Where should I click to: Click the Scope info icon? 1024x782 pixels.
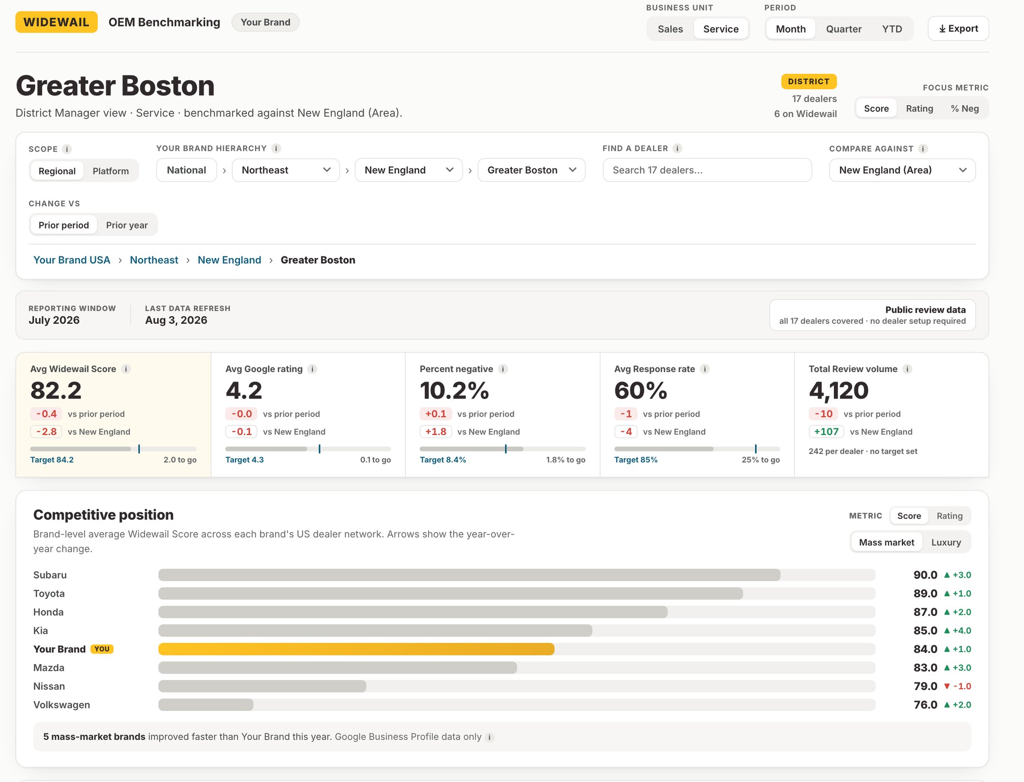point(67,149)
